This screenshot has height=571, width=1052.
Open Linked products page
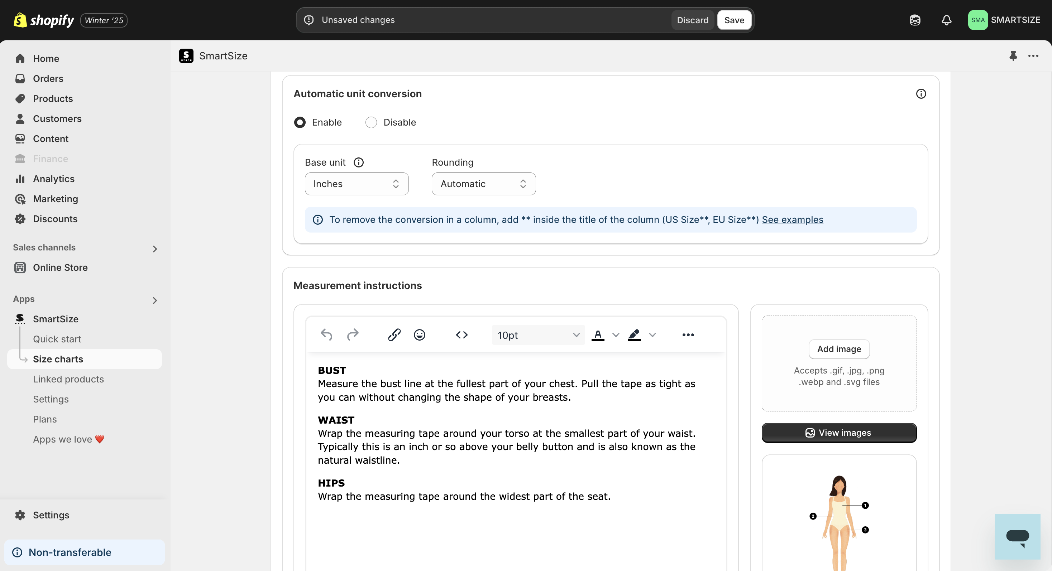click(x=68, y=379)
